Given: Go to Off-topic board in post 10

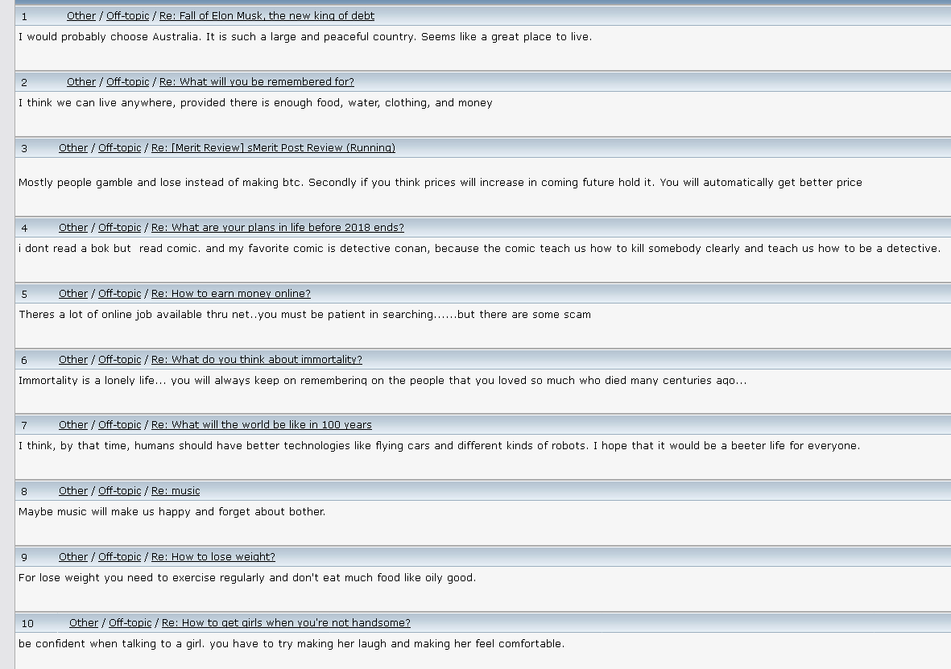Looking at the screenshot, I should tap(130, 623).
